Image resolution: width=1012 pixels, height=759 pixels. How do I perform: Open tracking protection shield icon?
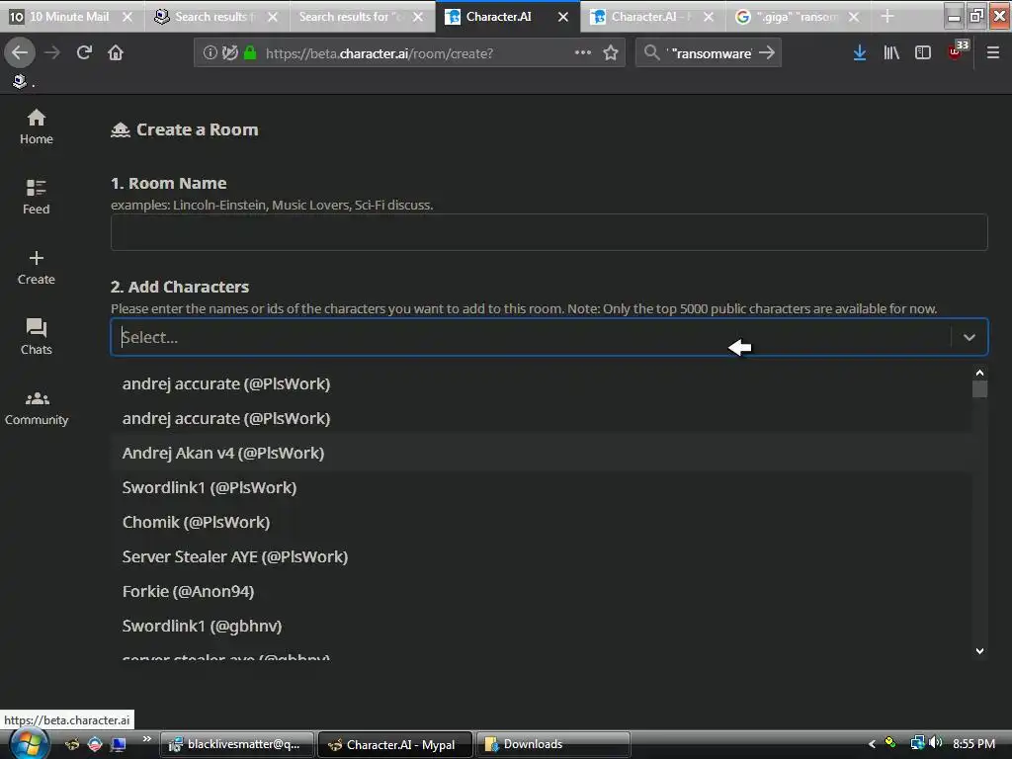click(x=229, y=53)
